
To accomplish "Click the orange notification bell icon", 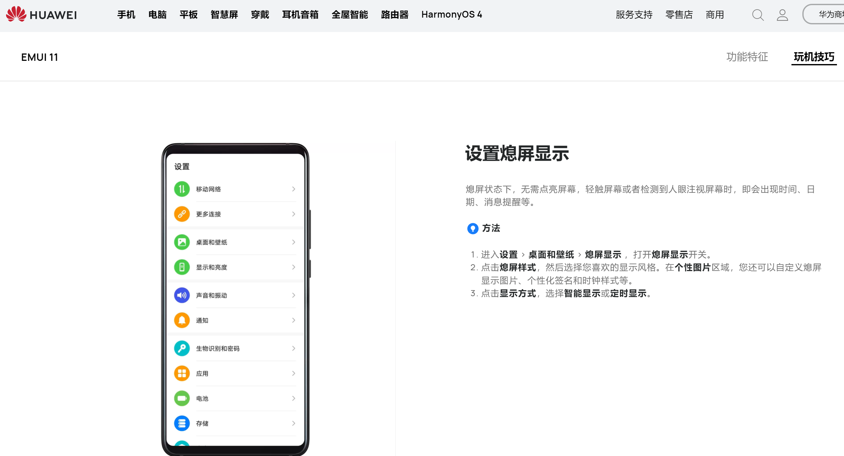I will [x=182, y=320].
